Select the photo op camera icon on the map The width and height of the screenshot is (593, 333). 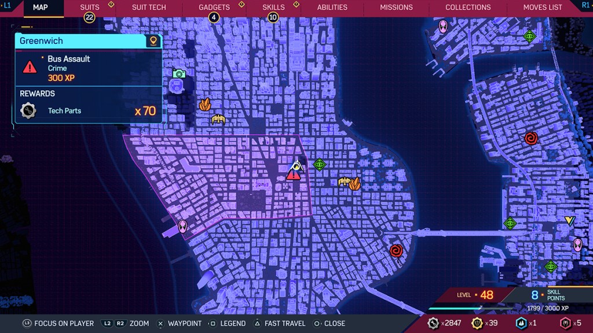point(179,73)
